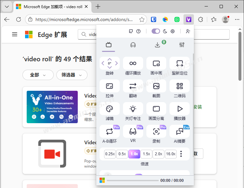Click the 翻转 flip icon
The width and height of the screenshot is (244, 188).
(133, 86)
